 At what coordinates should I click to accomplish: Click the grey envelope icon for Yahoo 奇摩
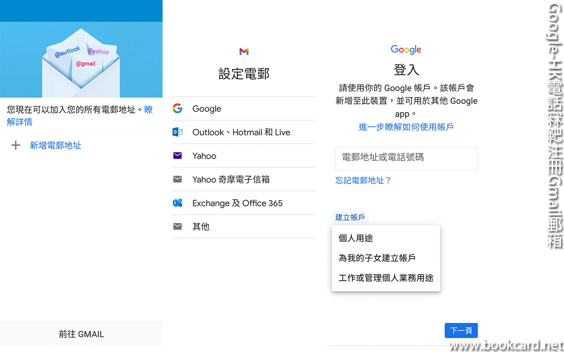[x=178, y=180]
